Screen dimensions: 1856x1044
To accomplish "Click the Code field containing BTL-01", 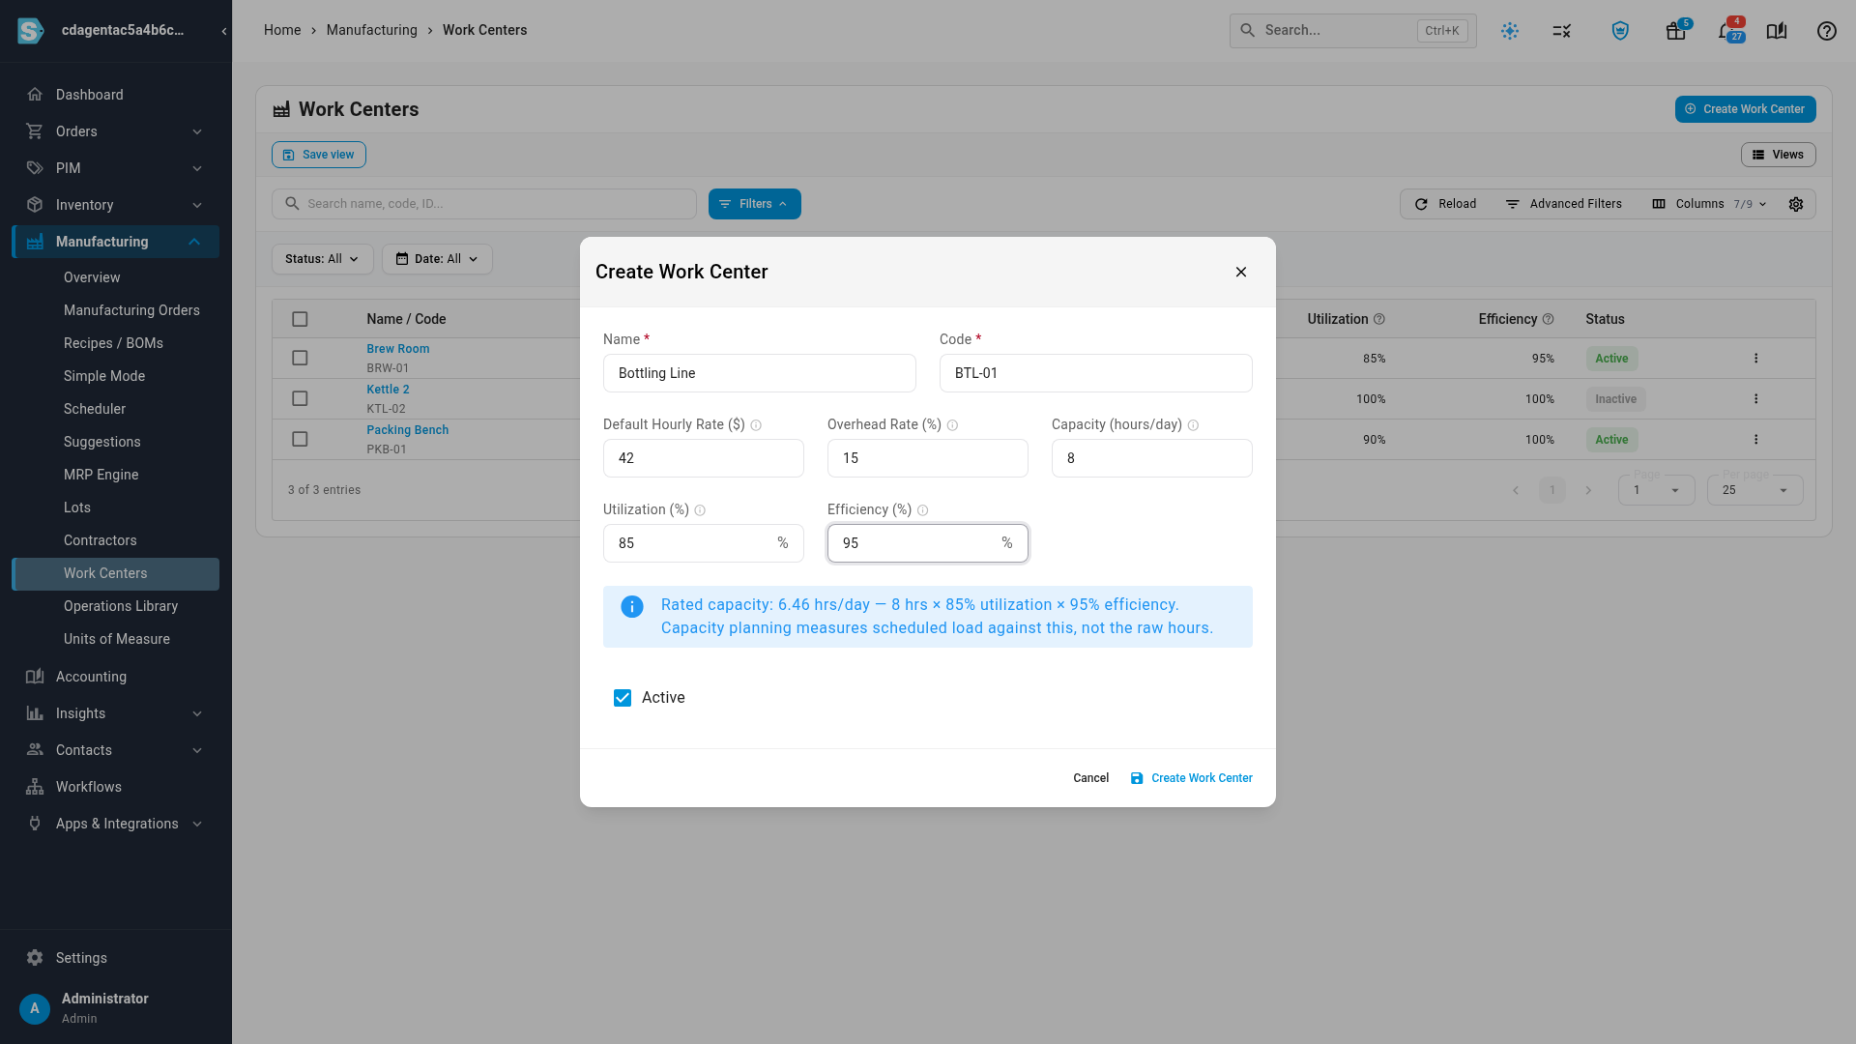I will (1096, 373).
